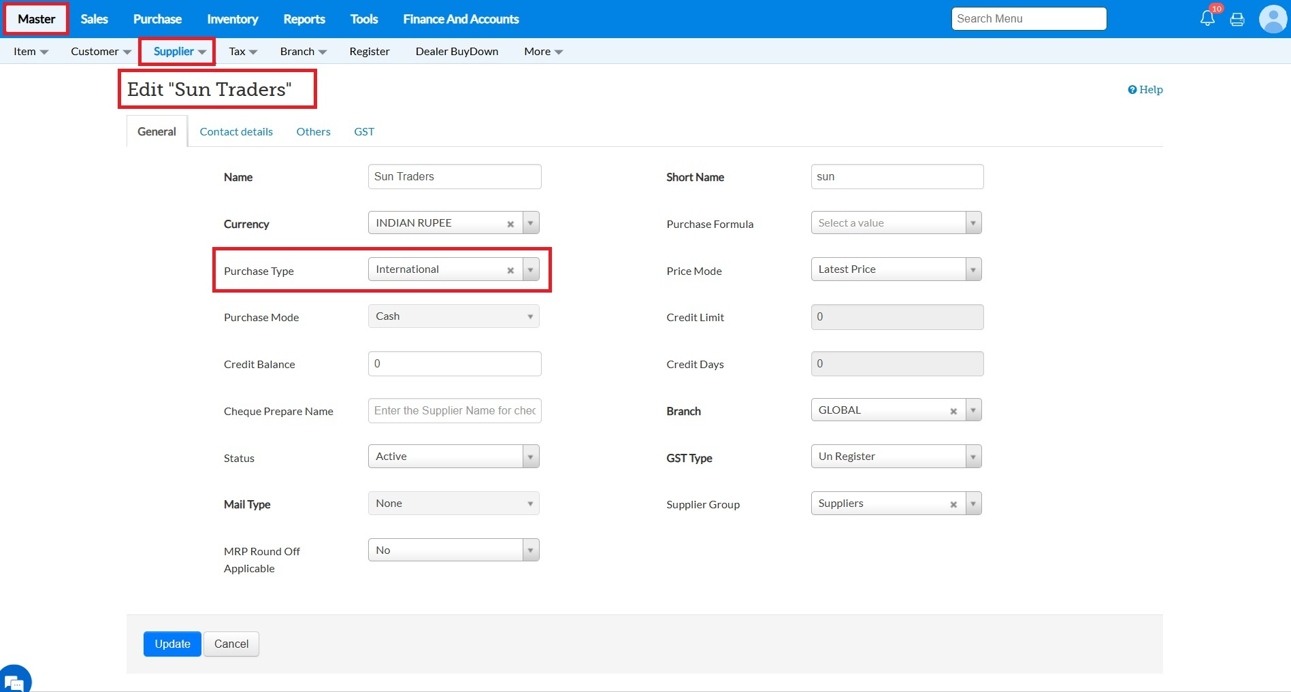Image resolution: width=1291 pixels, height=692 pixels.
Task: Open the Inventory menu
Action: [x=232, y=19]
